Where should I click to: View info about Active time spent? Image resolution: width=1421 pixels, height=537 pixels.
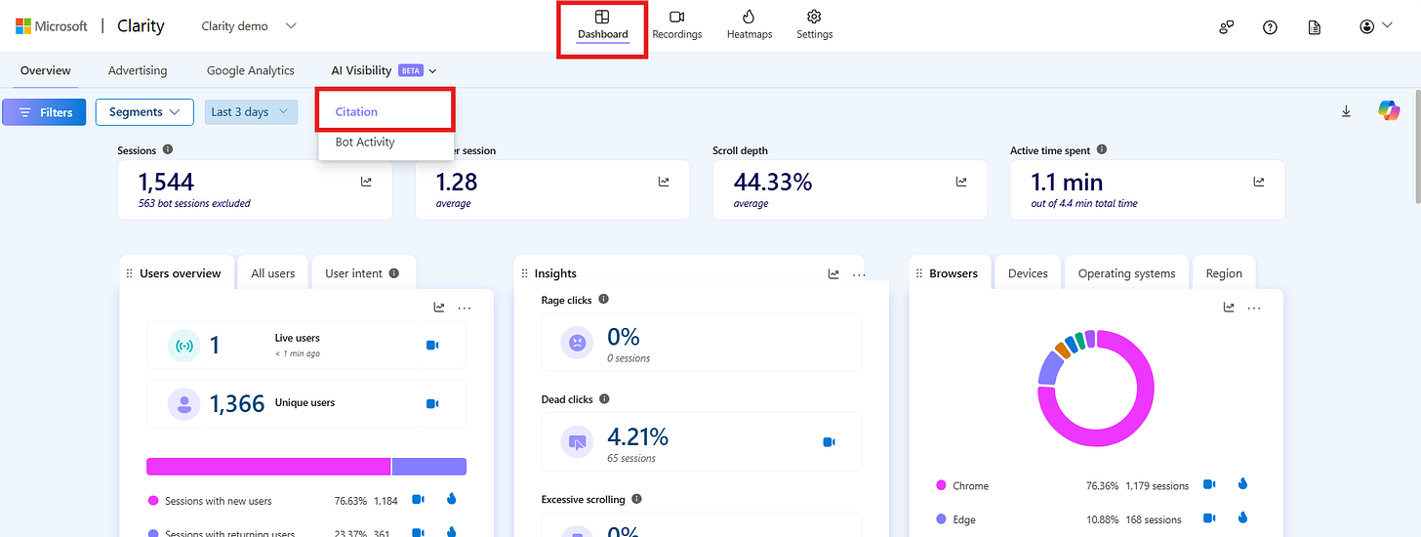tap(1102, 150)
